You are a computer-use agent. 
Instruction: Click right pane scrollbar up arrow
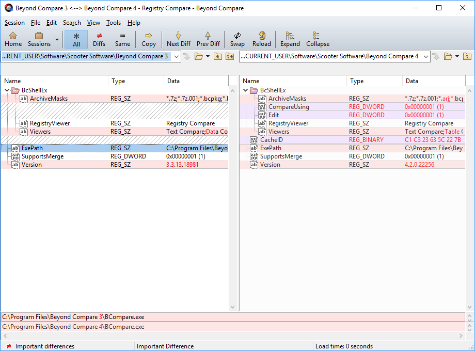pyautogui.click(x=469, y=90)
